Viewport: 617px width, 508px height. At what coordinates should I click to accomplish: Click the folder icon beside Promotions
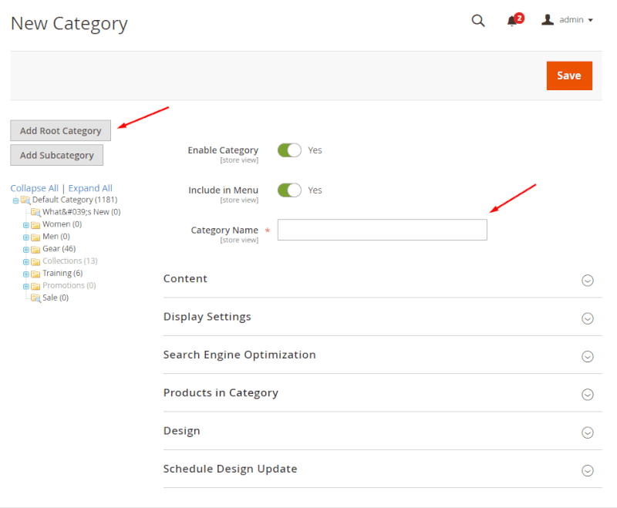tap(37, 285)
